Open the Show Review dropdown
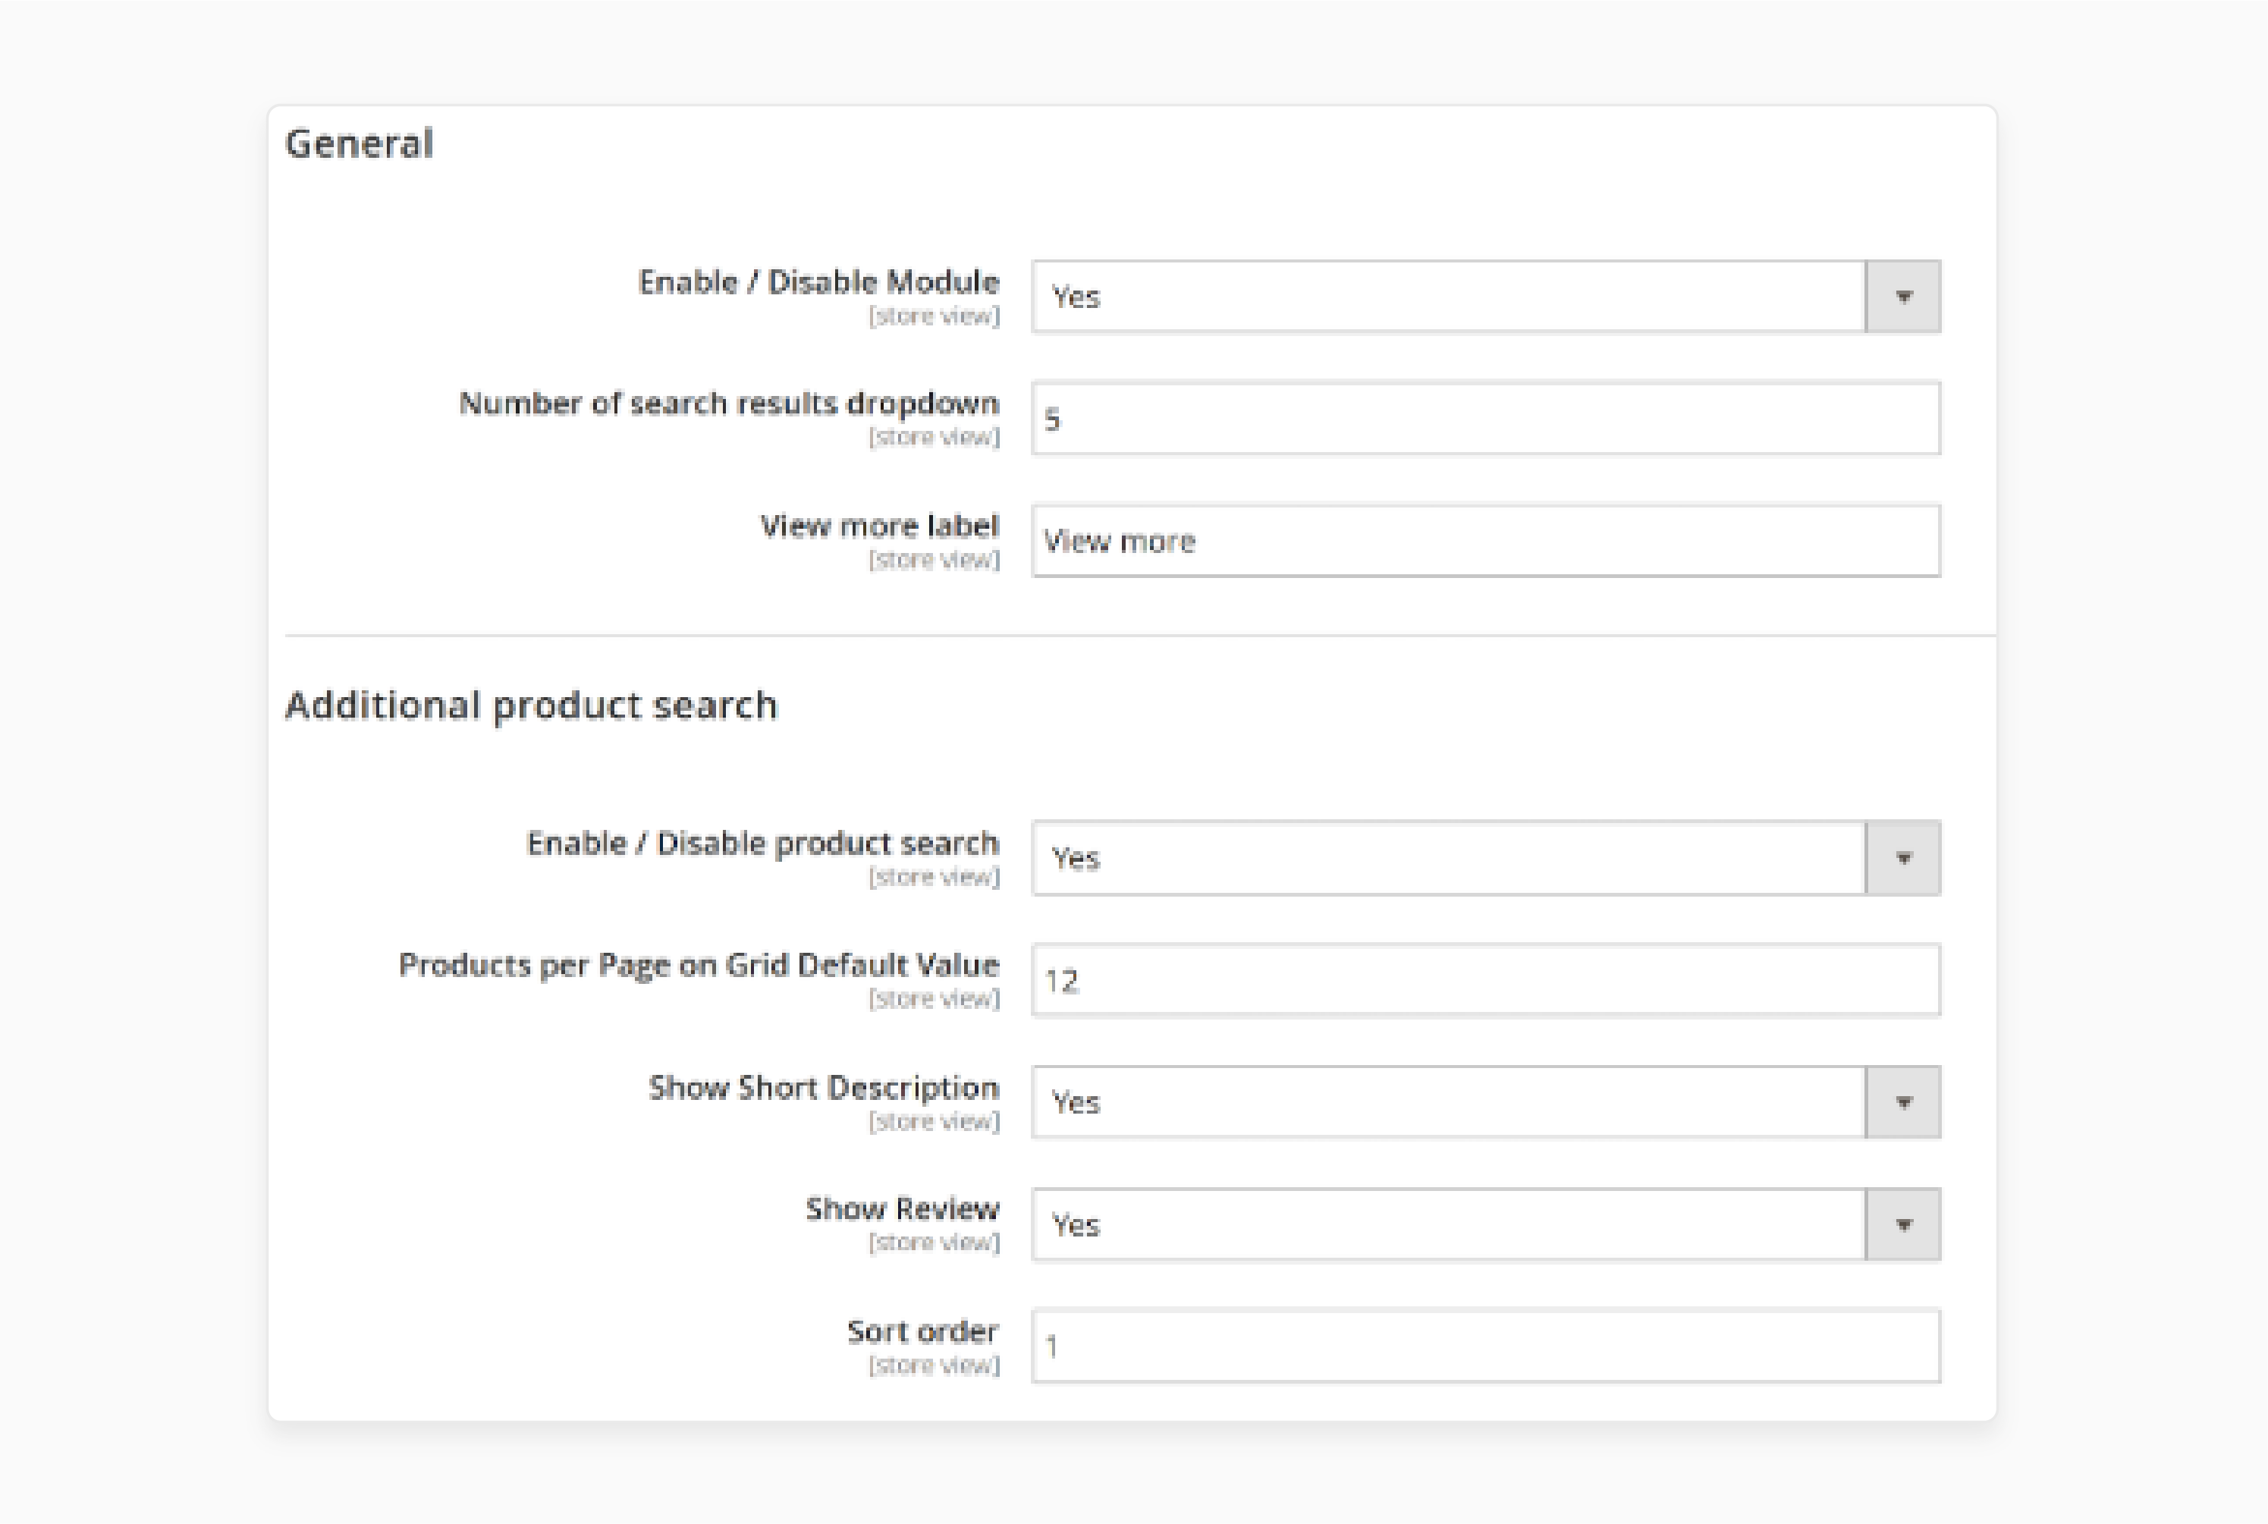 tap(1486, 1224)
